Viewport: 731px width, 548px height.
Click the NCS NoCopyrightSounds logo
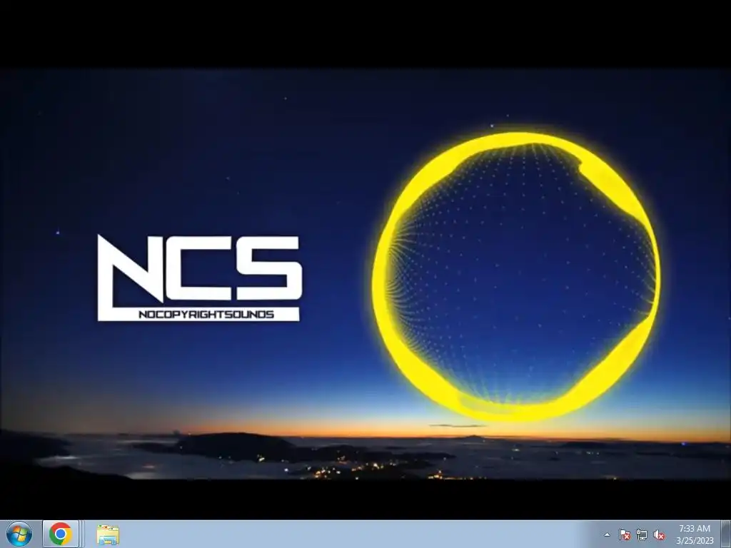(x=200, y=278)
